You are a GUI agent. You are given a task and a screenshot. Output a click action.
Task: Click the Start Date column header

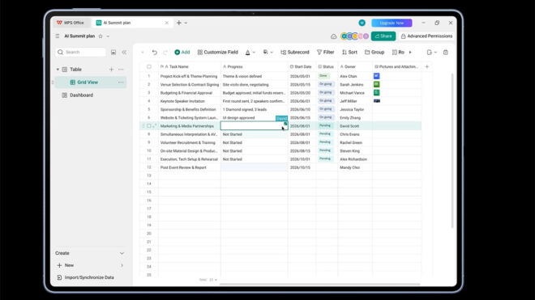[x=302, y=67]
